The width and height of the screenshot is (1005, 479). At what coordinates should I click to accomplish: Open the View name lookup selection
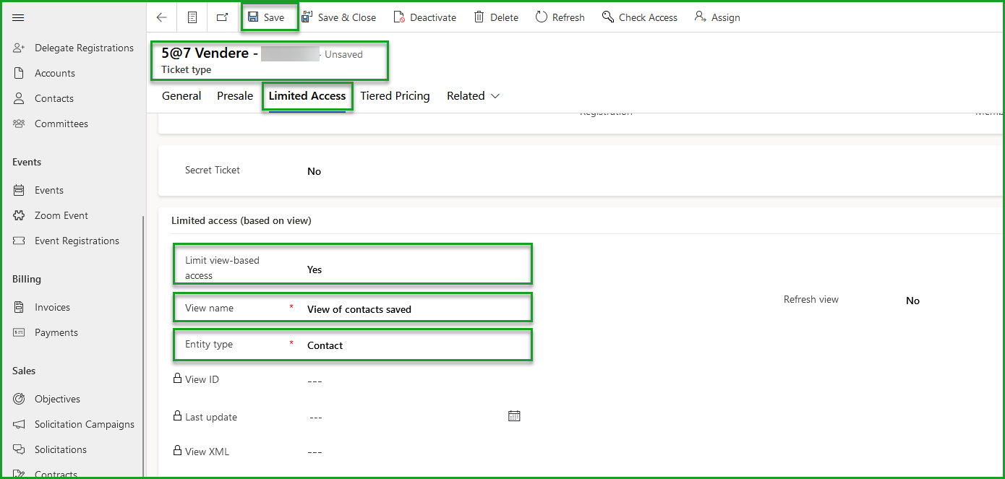[x=359, y=308]
